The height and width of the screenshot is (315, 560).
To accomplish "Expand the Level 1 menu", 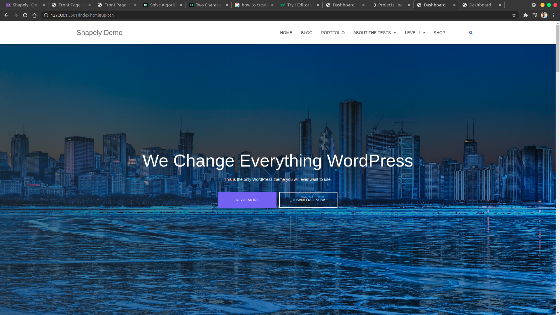I will coord(415,33).
